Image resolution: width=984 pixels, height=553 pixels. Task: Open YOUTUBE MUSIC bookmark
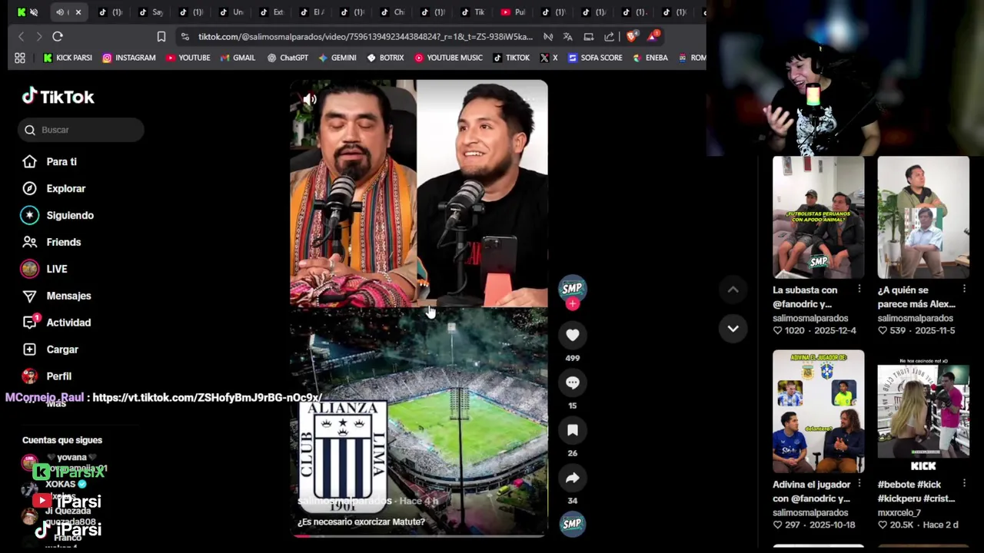point(448,58)
